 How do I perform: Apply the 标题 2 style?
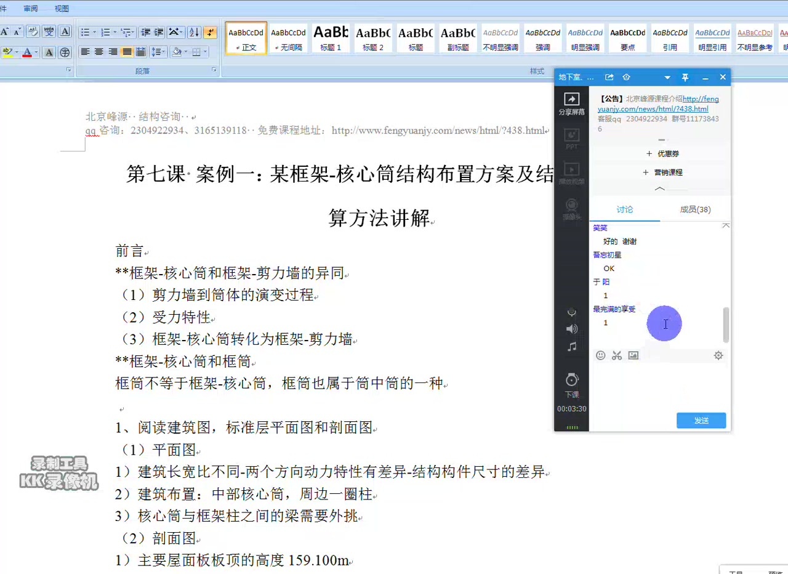tap(373, 38)
